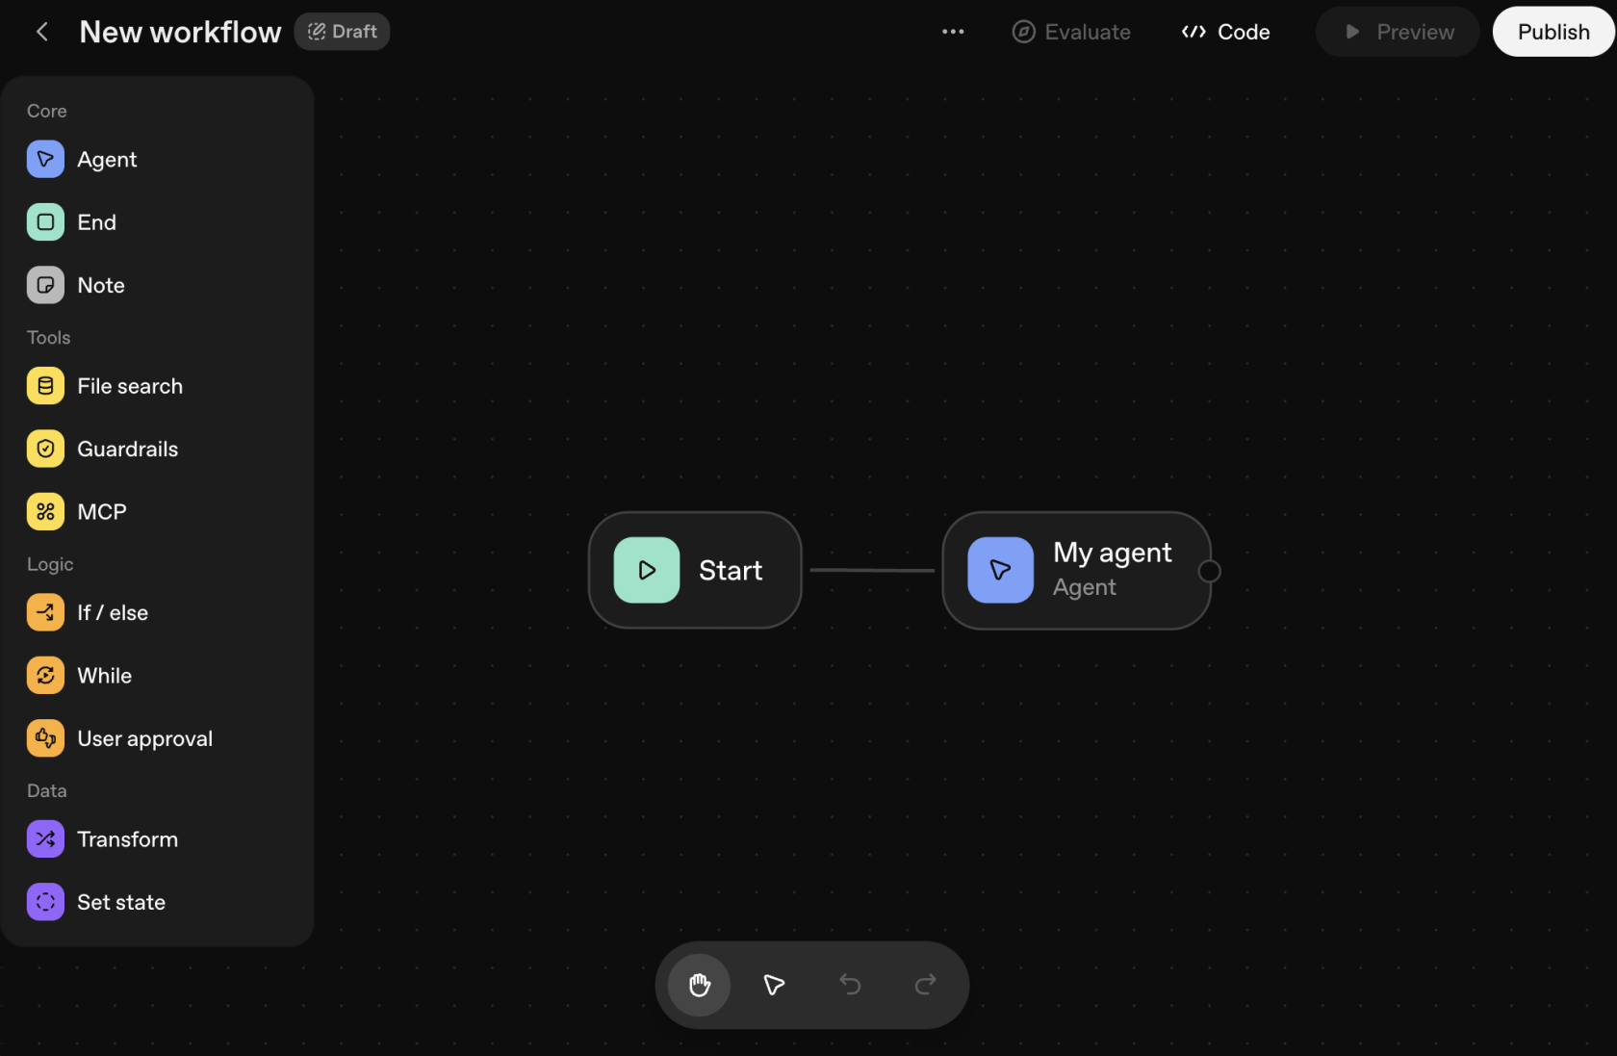
Task: Redo the last canvas action
Action: pyautogui.click(x=925, y=985)
